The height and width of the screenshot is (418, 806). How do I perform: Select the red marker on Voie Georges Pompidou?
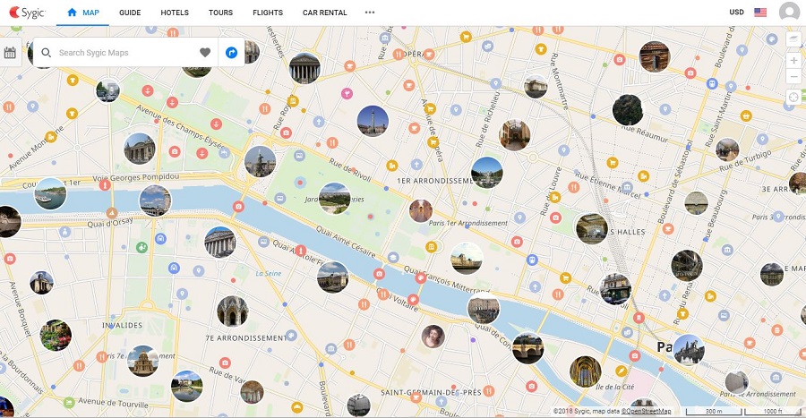(105, 184)
